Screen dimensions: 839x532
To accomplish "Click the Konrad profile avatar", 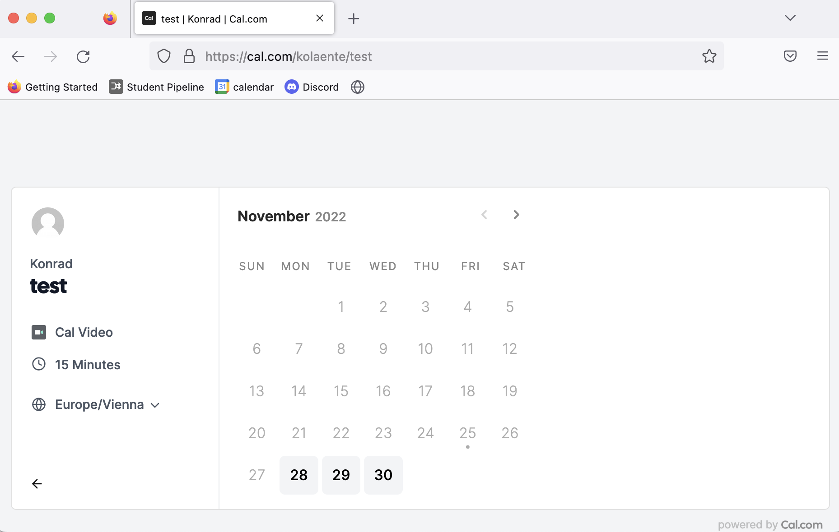I will (x=48, y=223).
